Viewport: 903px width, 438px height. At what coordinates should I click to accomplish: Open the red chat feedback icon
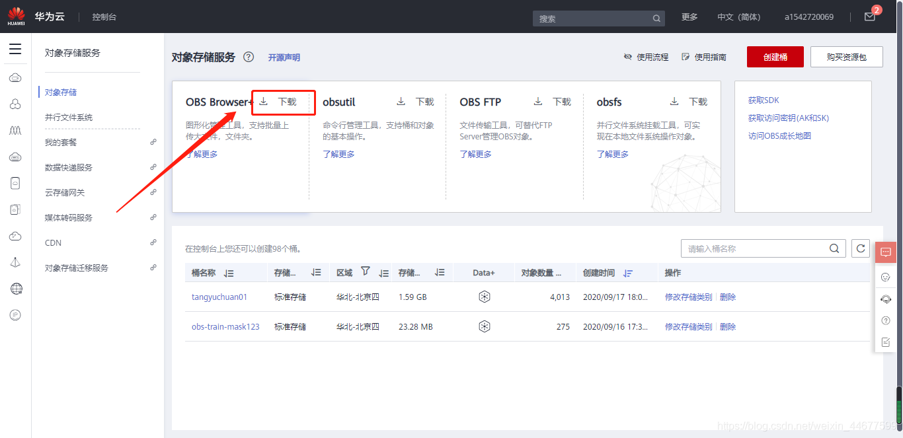[886, 252]
